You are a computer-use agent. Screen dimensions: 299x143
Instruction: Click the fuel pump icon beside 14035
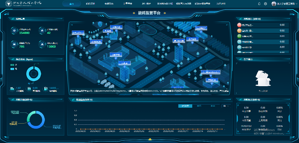point(45,89)
